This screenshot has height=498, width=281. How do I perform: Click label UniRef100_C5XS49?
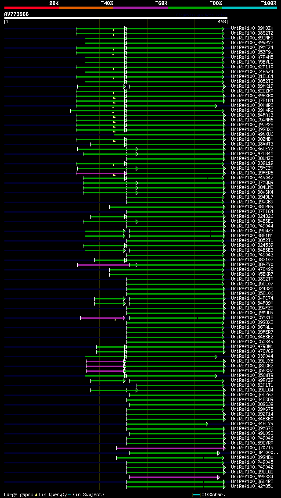pos(252,342)
